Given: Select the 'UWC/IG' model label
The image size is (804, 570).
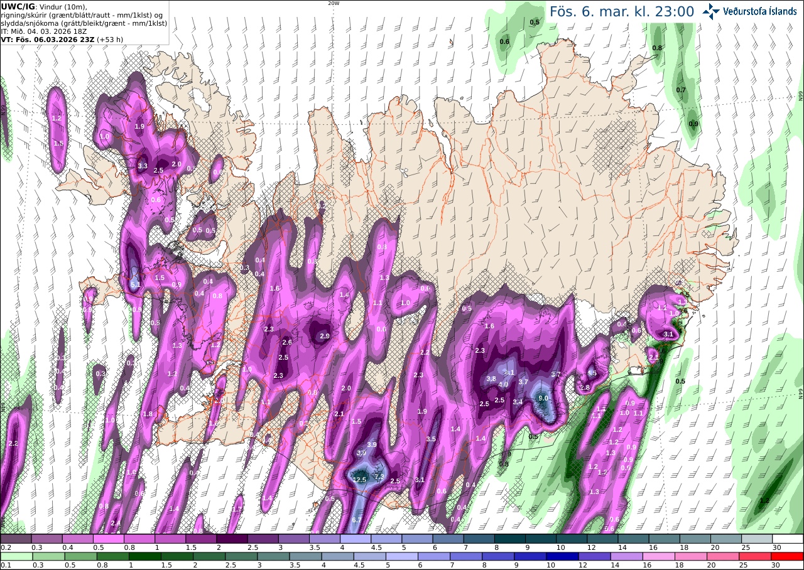Looking at the screenshot, I should tap(18, 6).
